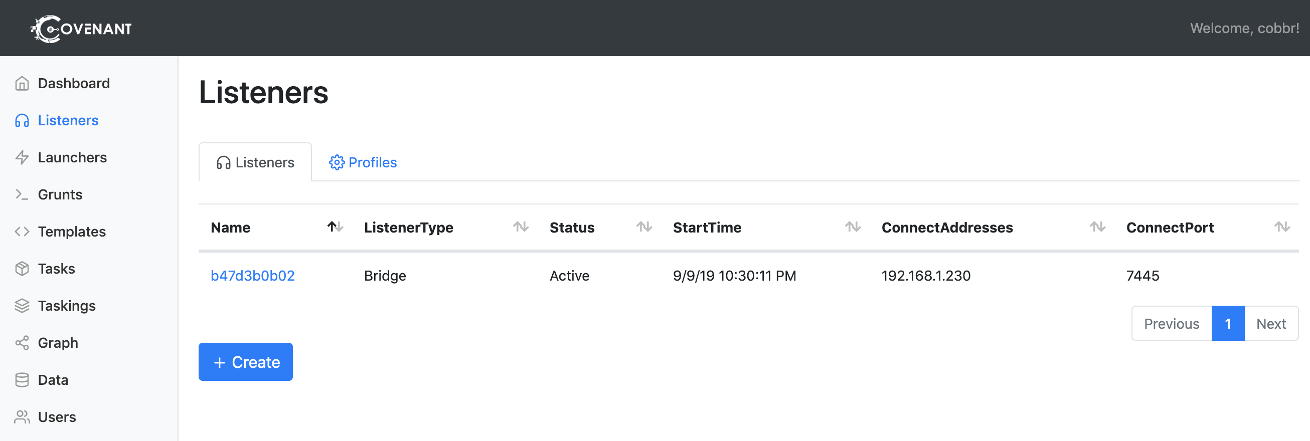Click the Data database icon in the sidebar
This screenshot has width=1310, height=441.
click(22, 380)
